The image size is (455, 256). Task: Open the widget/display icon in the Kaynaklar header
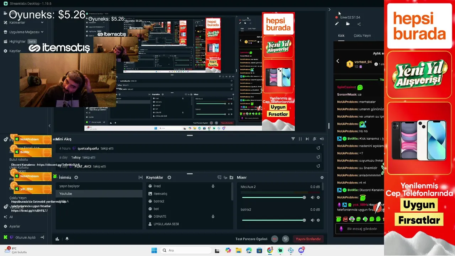219,177
